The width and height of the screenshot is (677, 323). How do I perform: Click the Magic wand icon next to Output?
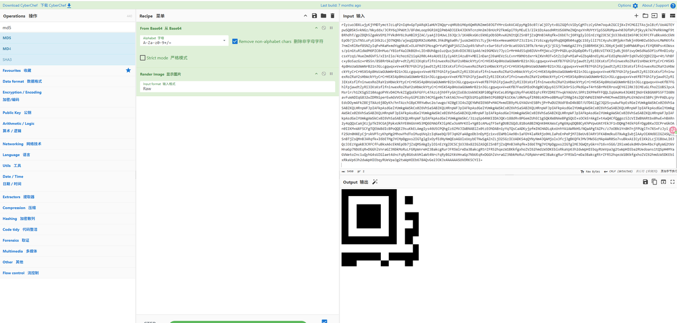tap(375, 182)
